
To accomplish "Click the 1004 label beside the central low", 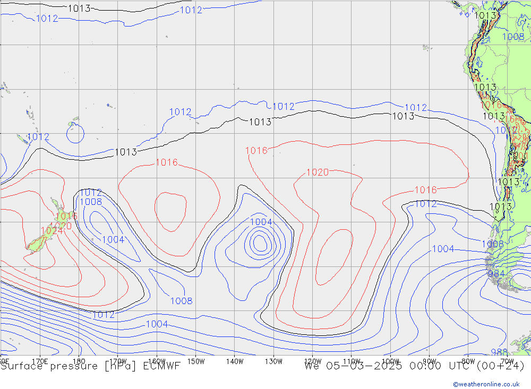I will [x=261, y=222].
